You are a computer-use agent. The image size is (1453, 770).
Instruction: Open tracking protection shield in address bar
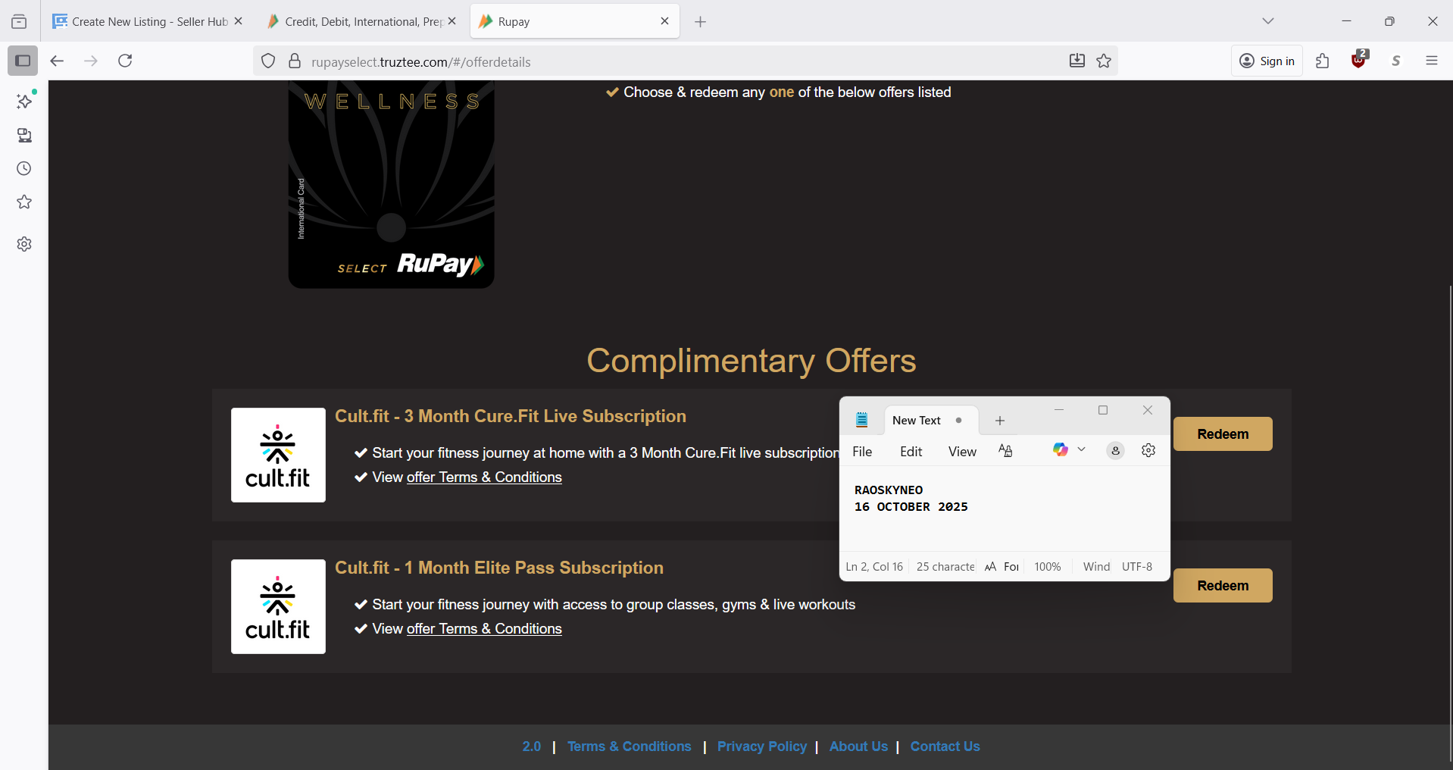click(x=268, y=61)
